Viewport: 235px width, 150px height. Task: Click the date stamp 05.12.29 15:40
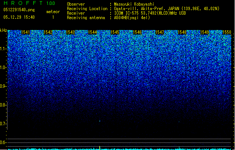pyautogui.click(x=19, y=17)
